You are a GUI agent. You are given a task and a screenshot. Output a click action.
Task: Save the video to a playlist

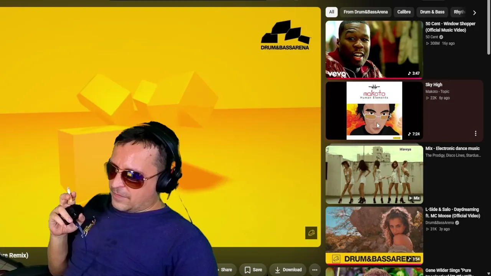[x=254, y=270]
